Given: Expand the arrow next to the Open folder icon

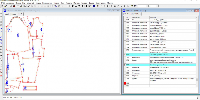Looking at the screenshot, I should [x=8, y=6].
